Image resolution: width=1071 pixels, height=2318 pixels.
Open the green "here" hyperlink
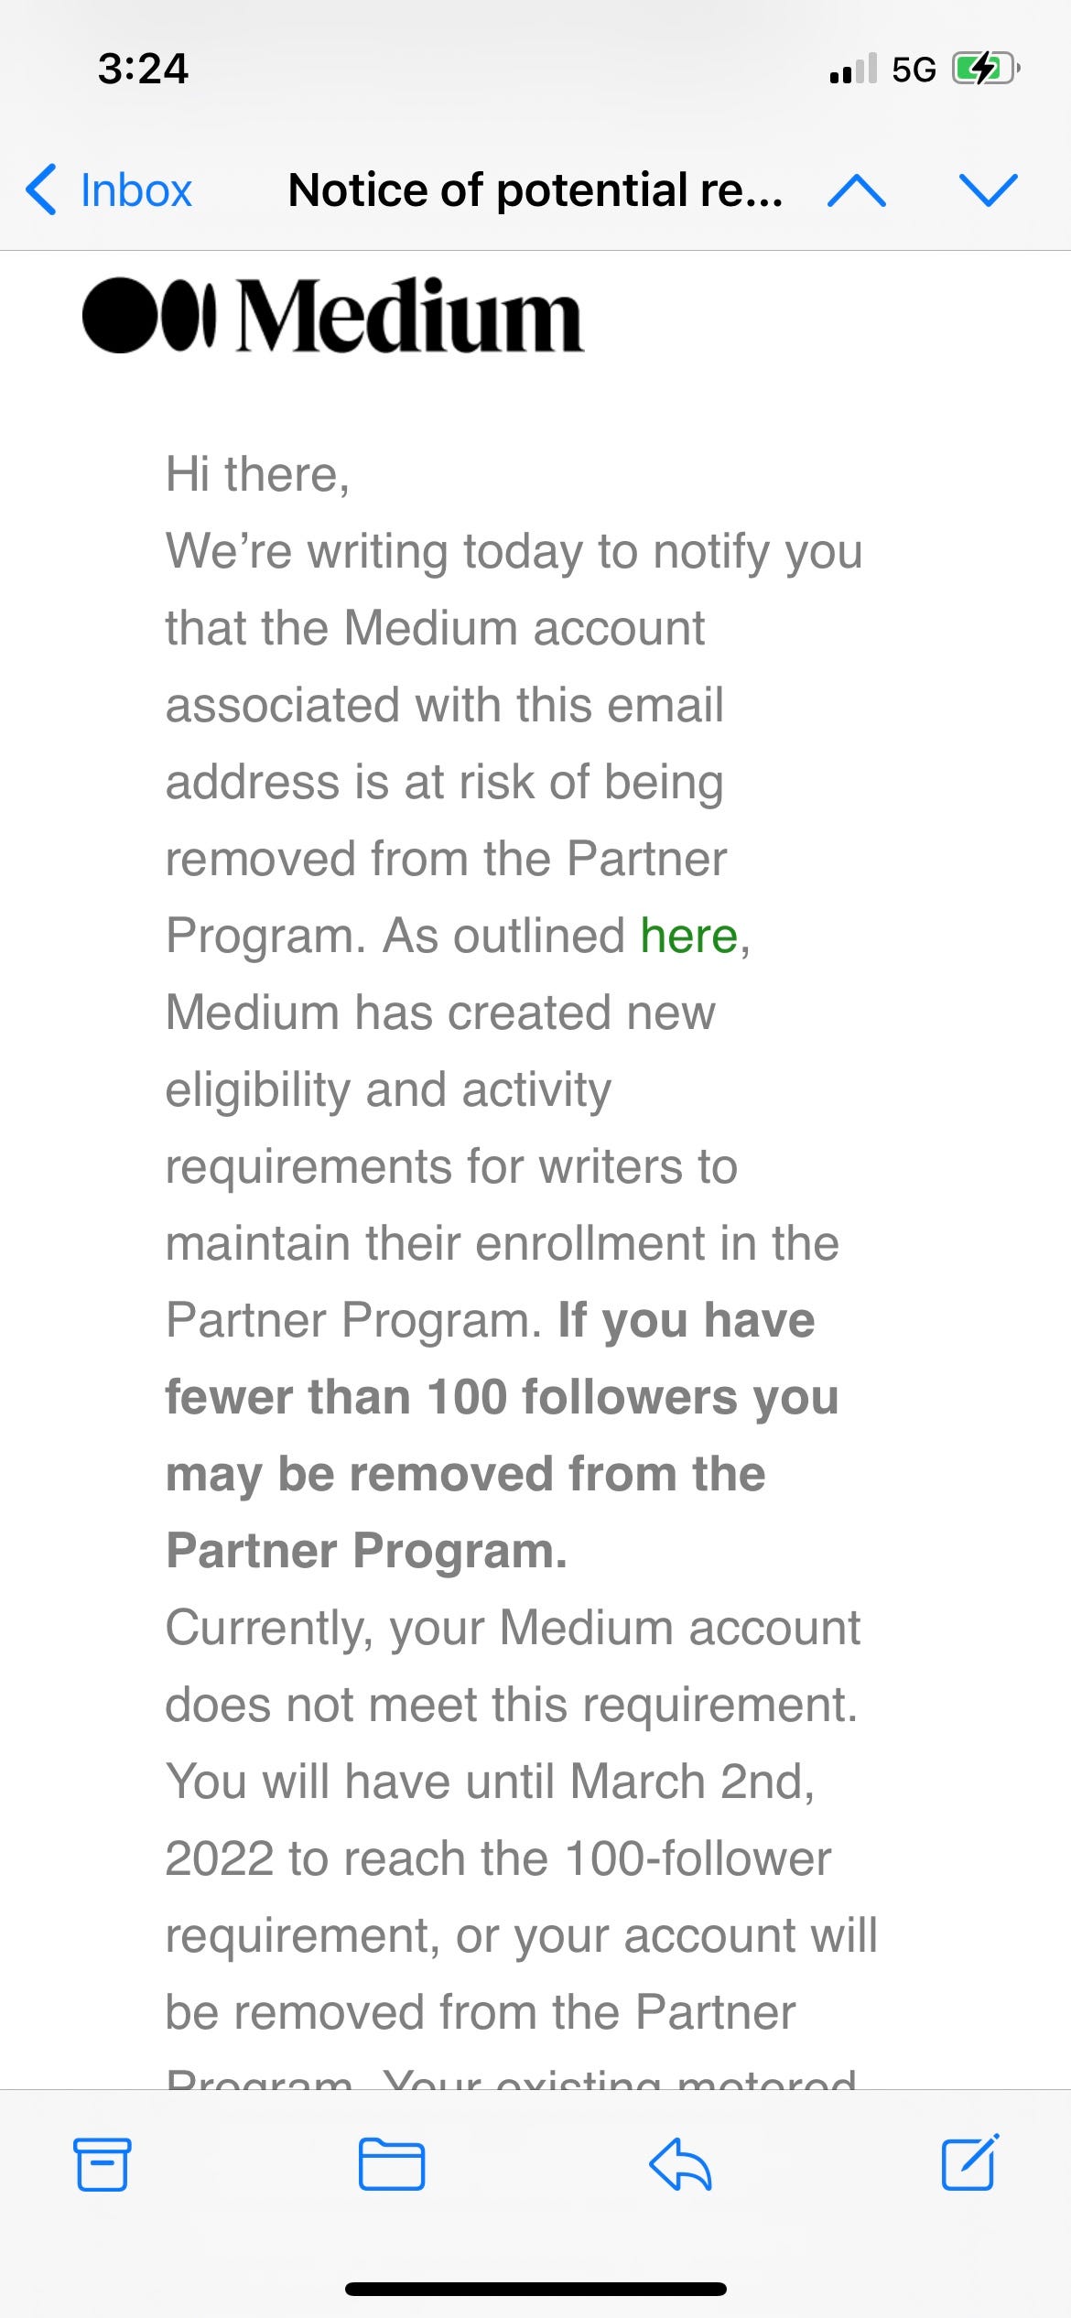[688, 936]
